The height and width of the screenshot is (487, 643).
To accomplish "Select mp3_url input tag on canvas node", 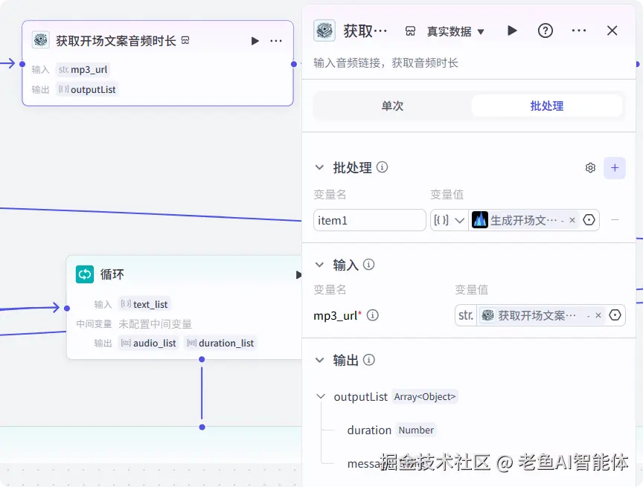I will (x=83, y=70).
